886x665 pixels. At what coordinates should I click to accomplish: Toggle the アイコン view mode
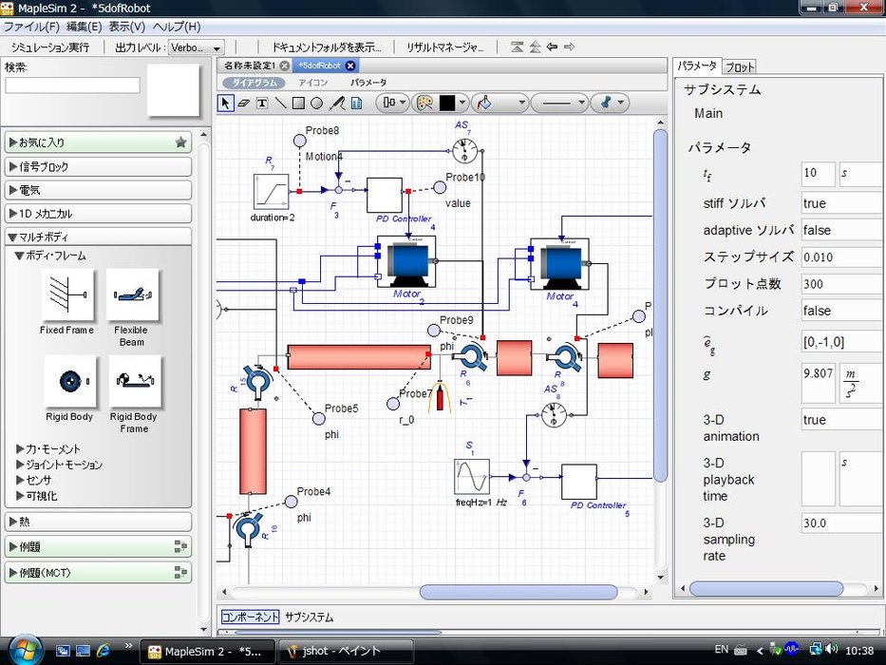point(312,83)
